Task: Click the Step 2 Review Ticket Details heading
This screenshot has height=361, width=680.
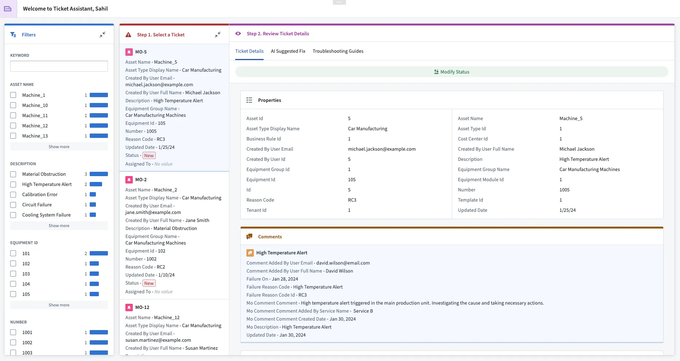Action: coord(278,33)
